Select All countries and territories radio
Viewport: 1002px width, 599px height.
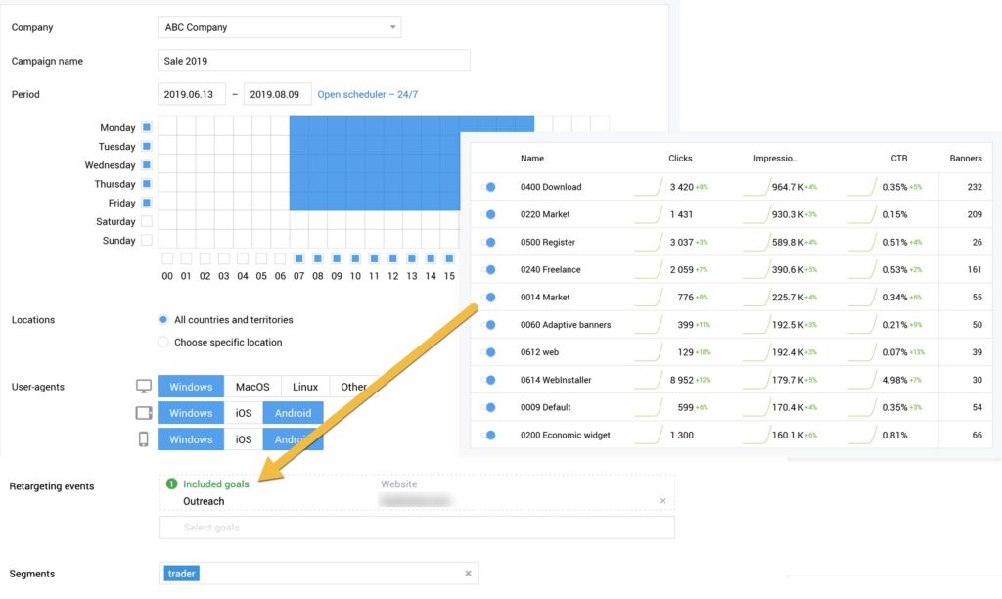click(x=163, y=320)
